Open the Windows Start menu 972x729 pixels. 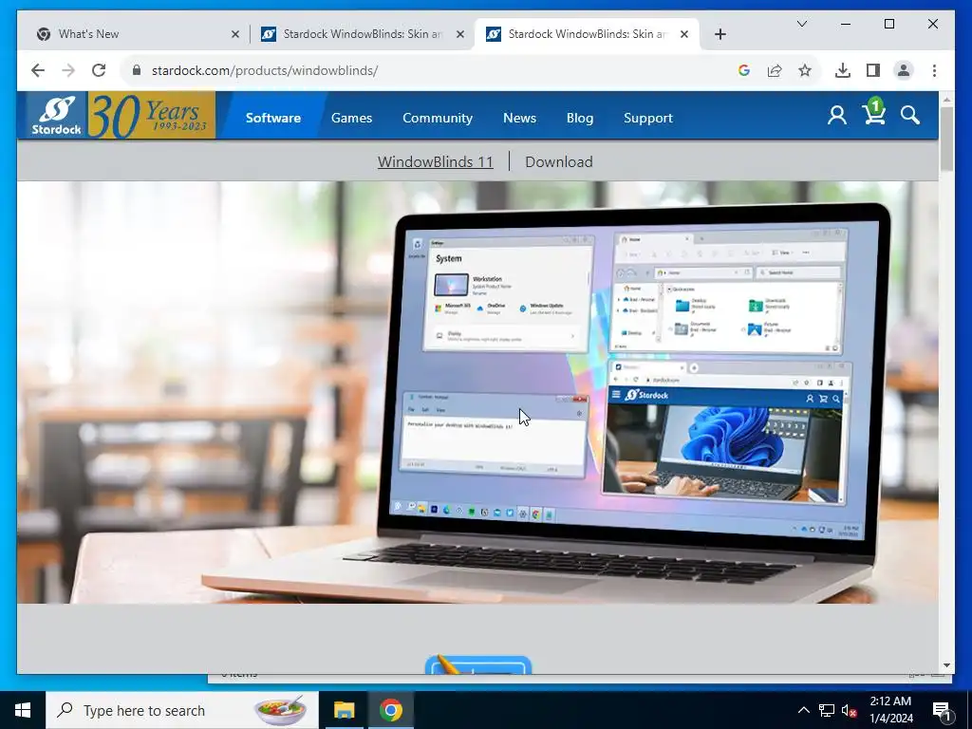pyautogui.click(x=23, y=710)
